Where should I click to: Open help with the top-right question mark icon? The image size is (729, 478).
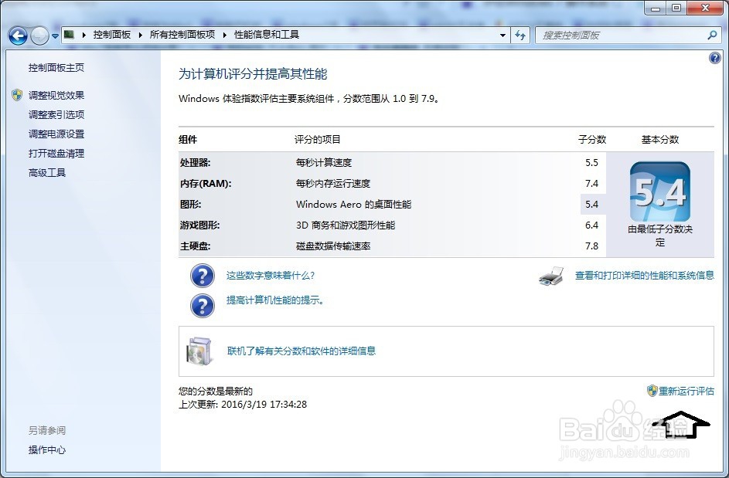pyautogui.click(x=714, y=57)
